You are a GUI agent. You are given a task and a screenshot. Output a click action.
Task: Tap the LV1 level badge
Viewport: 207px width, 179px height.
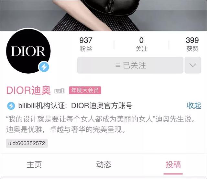click(x=60, y=91)
